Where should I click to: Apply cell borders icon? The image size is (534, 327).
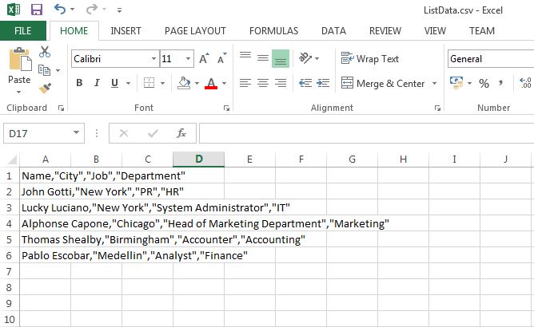149,83
